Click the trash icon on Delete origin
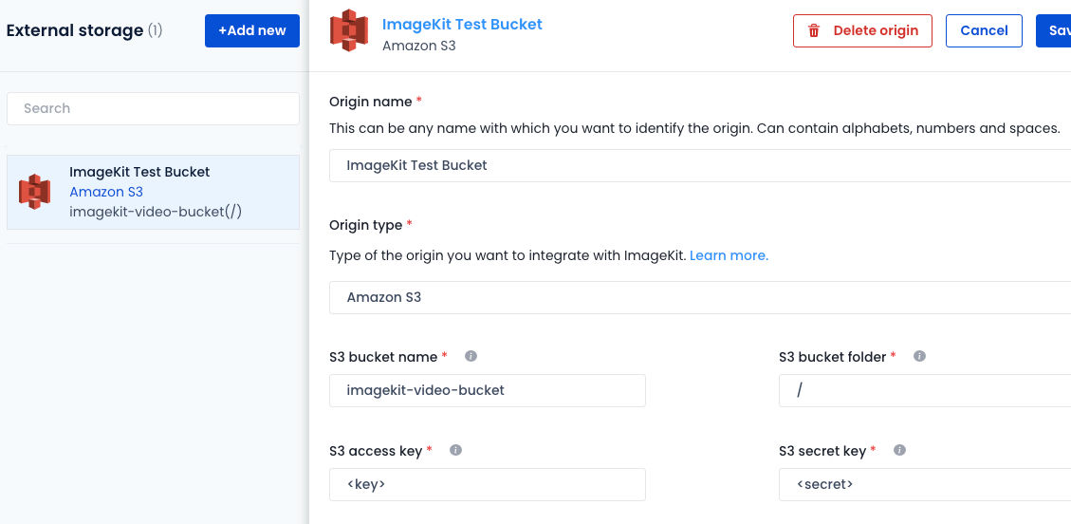 [x=814, y=30]
